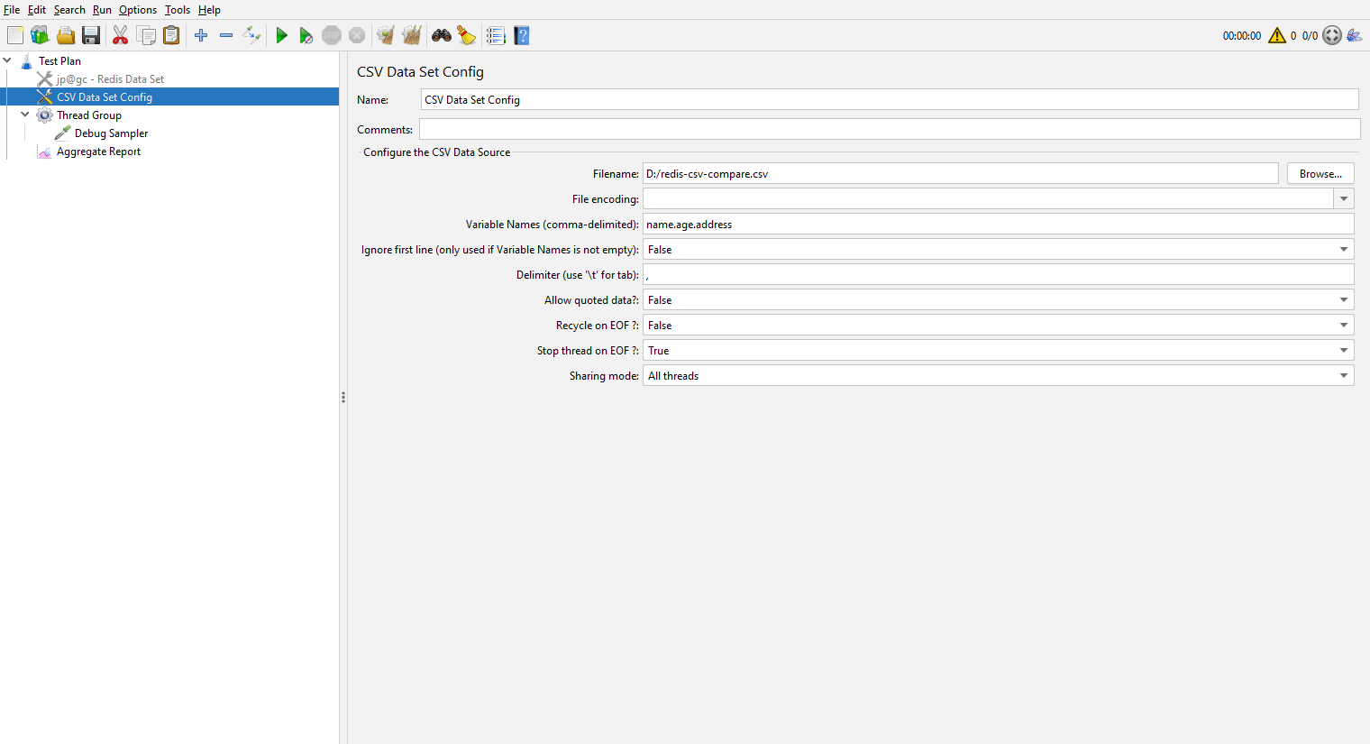Open the function helper dialog icon

(496, 35)
